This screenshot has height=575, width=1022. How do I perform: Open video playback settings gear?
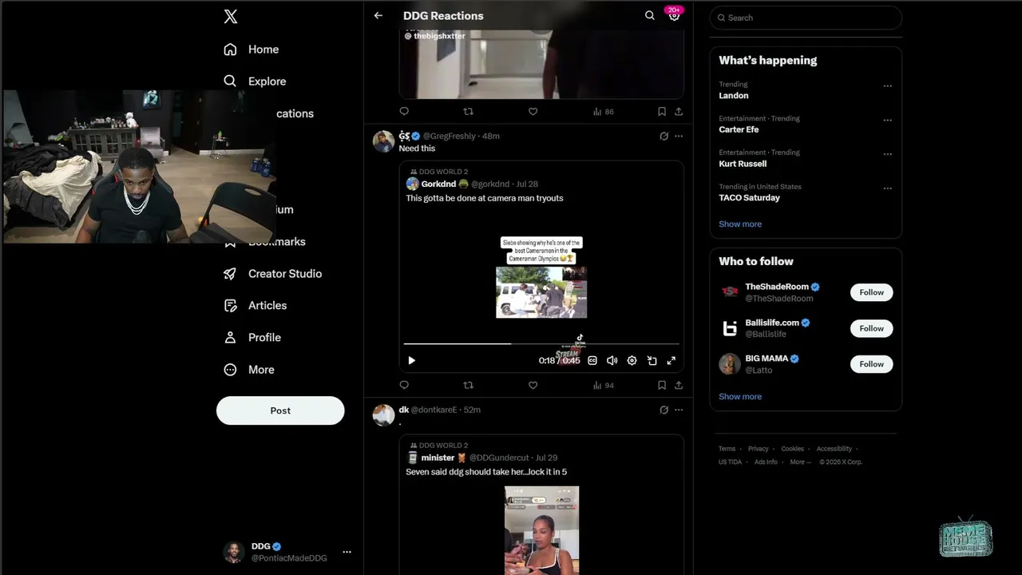click(632, 361)
